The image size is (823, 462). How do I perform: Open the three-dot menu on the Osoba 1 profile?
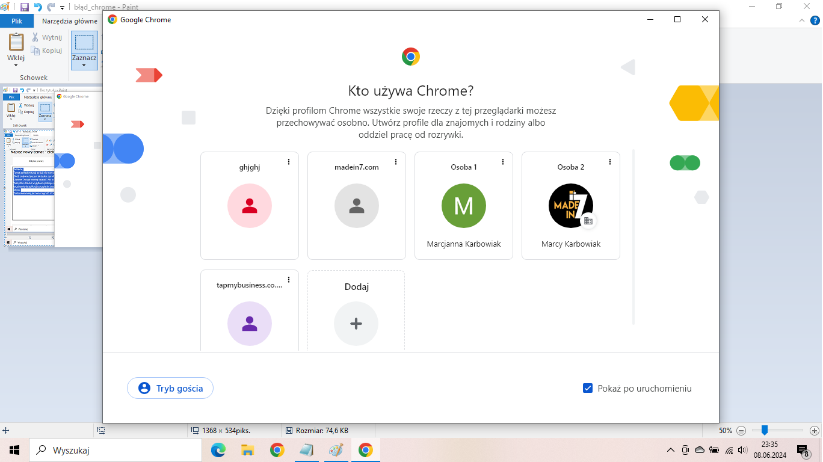pos(503,162)
